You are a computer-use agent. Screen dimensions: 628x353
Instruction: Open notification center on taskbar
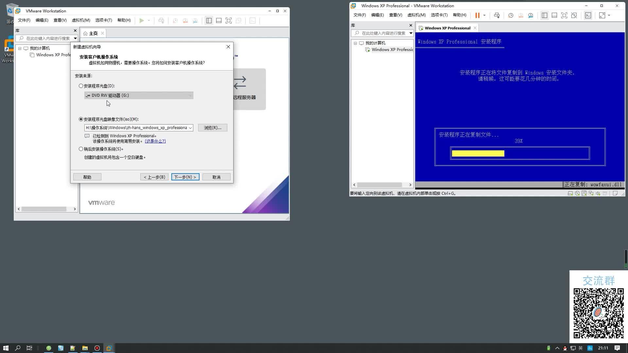pyautogui.click(x=617, y=348)
